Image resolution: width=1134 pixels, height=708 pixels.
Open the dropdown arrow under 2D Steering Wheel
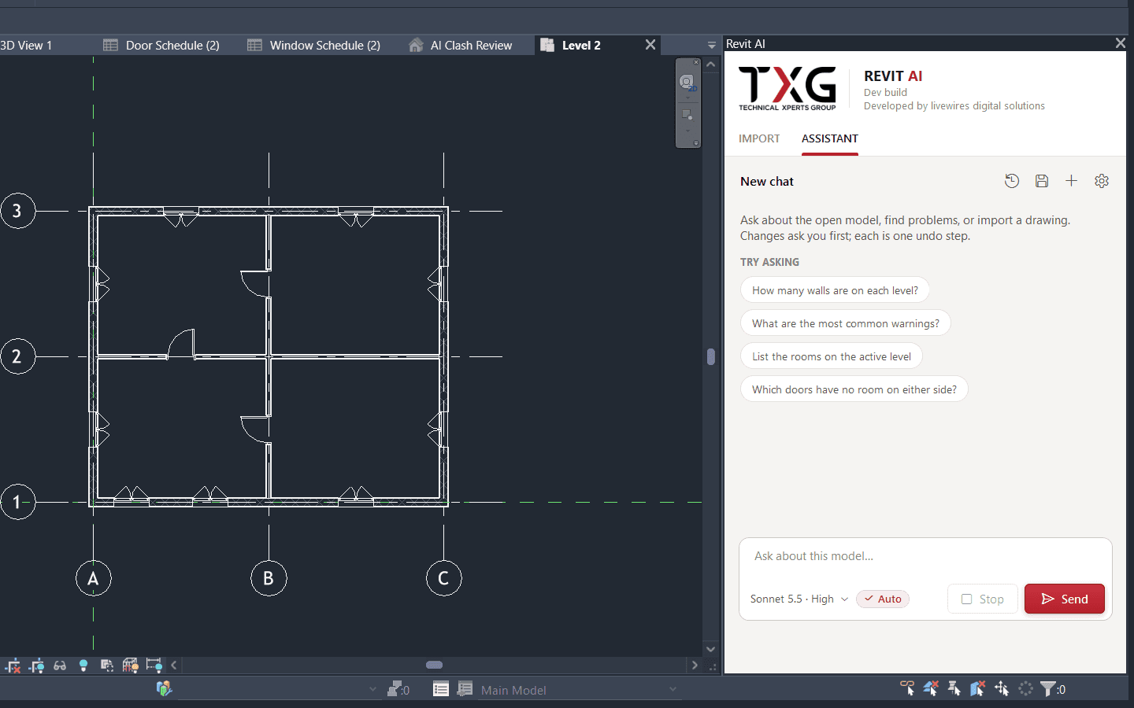pyautogui.click(x=687, y=98)
